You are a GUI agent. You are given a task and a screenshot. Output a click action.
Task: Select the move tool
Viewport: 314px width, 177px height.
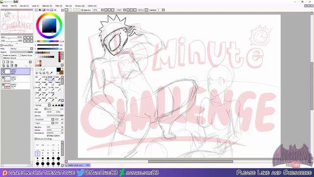(37, 73)
